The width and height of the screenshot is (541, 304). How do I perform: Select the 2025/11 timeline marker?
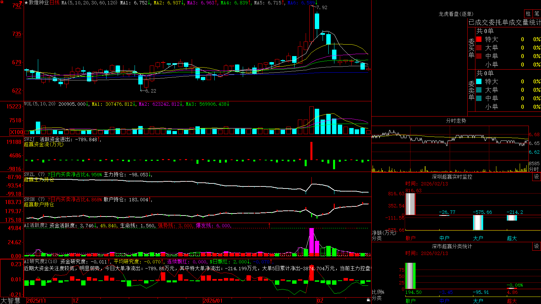pos(36,301)
